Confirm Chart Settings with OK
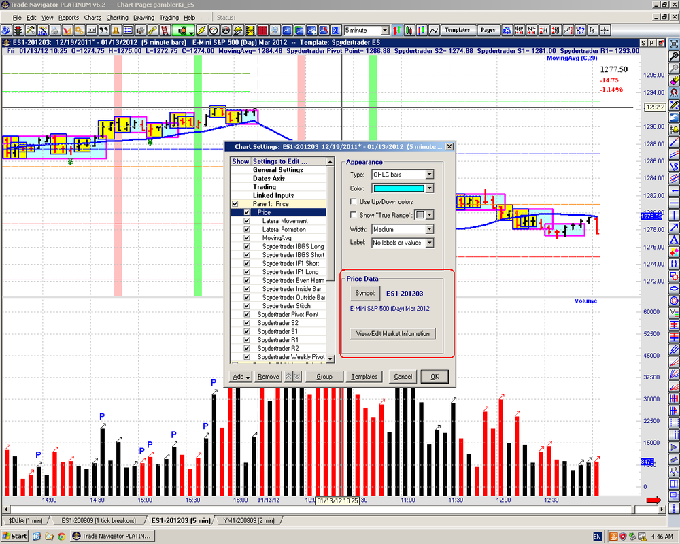The height and width of the screenshot is (544, 680). pyautogui.click(x=435, y=377)
